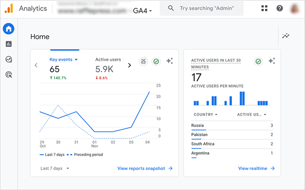This screenshot has height=190, width=305.
Task: Click the search field with the 'Admin' hint
Action: point(201,8)
